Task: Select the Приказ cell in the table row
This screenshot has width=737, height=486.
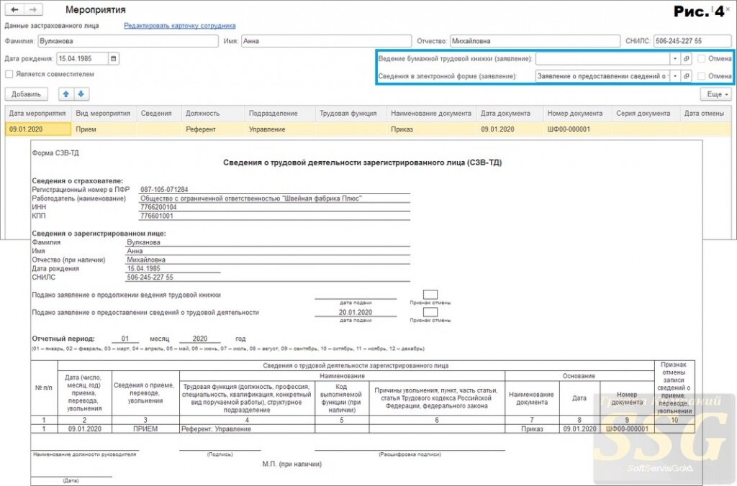Action: [x=431, y=129]
